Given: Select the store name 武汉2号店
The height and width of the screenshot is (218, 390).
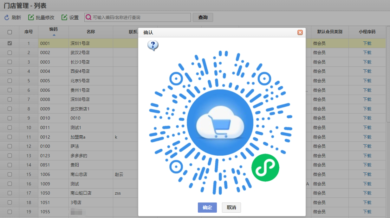Looking at the screenshot, I should pos(80,53).
